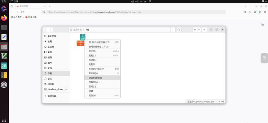Open Firefox account icon
The height and width of the screenshot is (123, 268).
(255, 12)
